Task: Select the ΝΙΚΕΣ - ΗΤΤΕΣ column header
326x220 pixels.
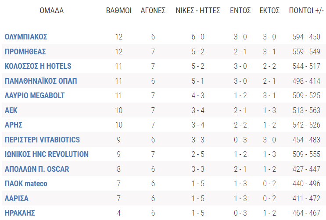Action: coord(197,11)
